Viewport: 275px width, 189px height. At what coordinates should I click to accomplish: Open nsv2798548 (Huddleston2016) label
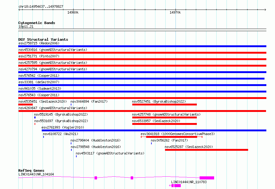pyautogui.click(x=96, y=147)
